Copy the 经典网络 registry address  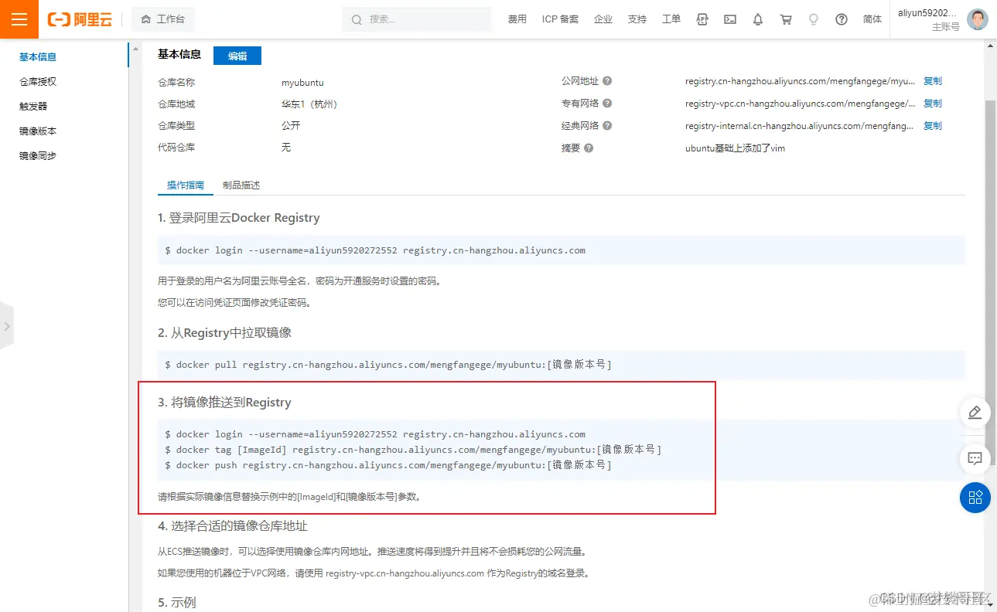tap(933, 126)
